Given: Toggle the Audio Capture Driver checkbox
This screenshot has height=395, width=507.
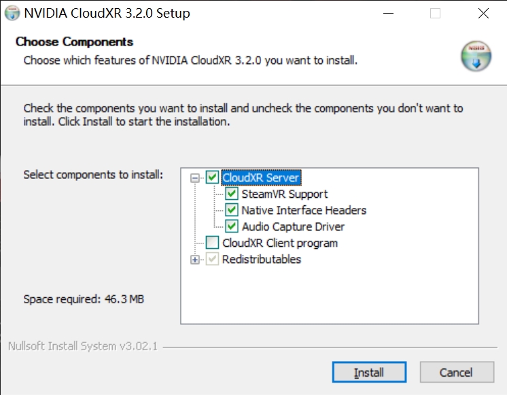Looking at the screenshot, I should coord(232,226).
